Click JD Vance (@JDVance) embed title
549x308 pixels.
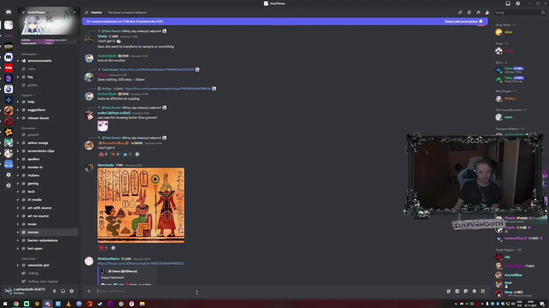click(122, 271)
